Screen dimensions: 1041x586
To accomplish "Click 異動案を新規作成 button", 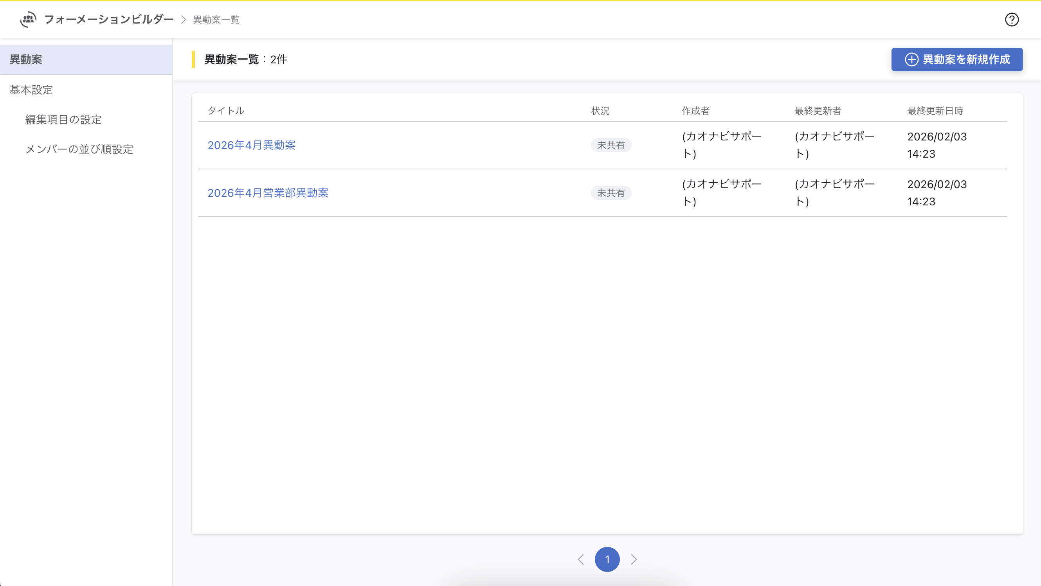I will pos(956,60).
